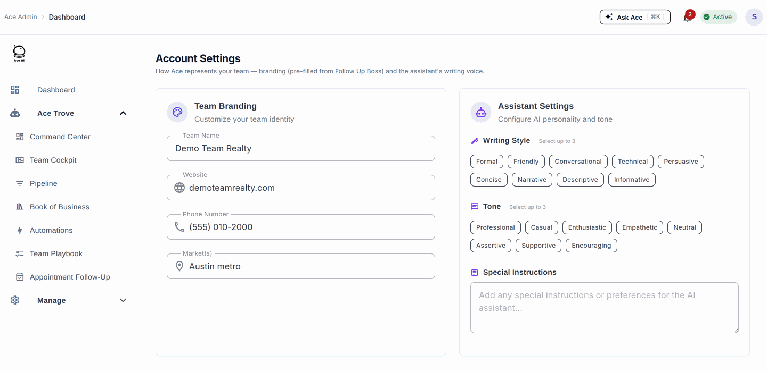Image resolution: width=767 pixels, height=372 pixels.
Task: Click the sparkle icon in Ask Ace
Action: (609, 17)
